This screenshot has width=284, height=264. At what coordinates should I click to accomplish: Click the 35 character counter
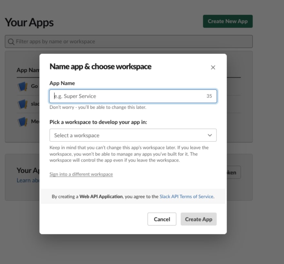tap(209, 96)
